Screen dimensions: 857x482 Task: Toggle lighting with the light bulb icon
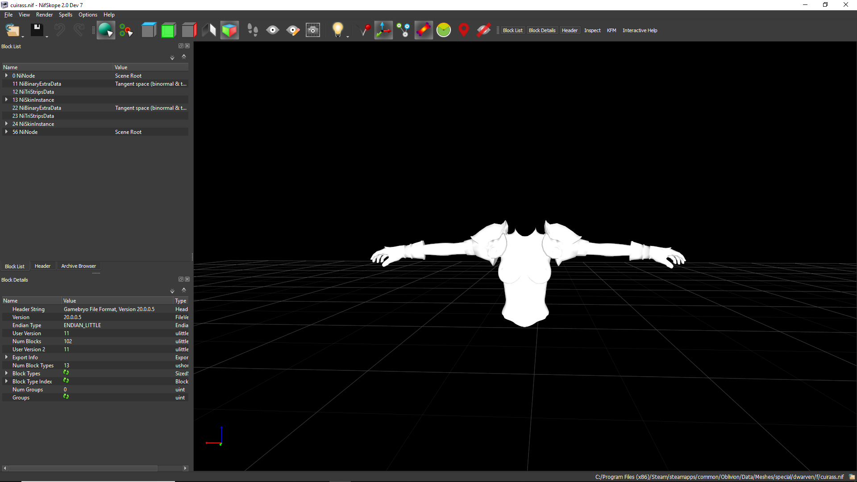(x=338, y=30)
